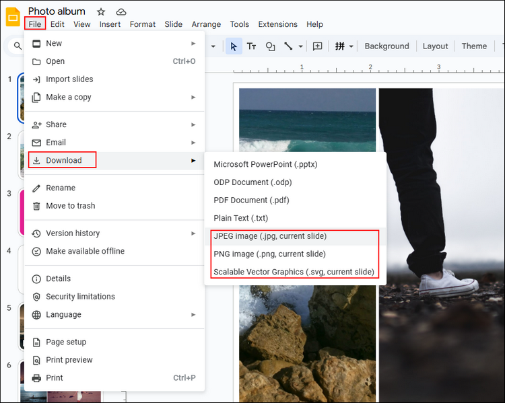Open the Extensions menu
Viewport: 505px width, 403px height.
tap(277, 24)
